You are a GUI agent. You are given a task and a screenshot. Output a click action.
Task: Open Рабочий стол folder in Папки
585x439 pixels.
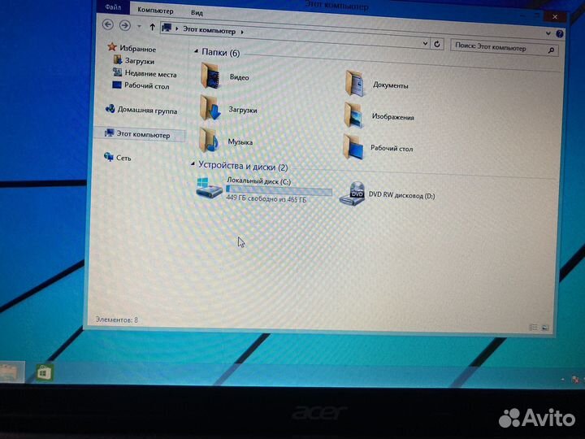[x=353, y=146]
